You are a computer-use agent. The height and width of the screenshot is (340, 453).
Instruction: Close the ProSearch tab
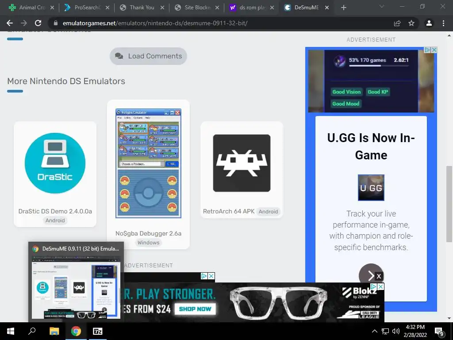click(x=107, y=8)
